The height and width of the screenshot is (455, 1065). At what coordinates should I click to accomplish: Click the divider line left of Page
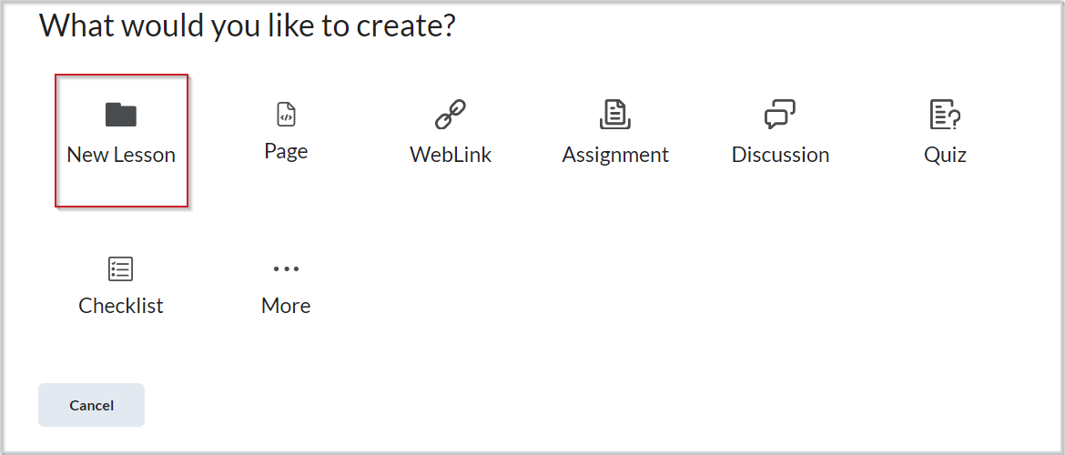click(248, 132)
